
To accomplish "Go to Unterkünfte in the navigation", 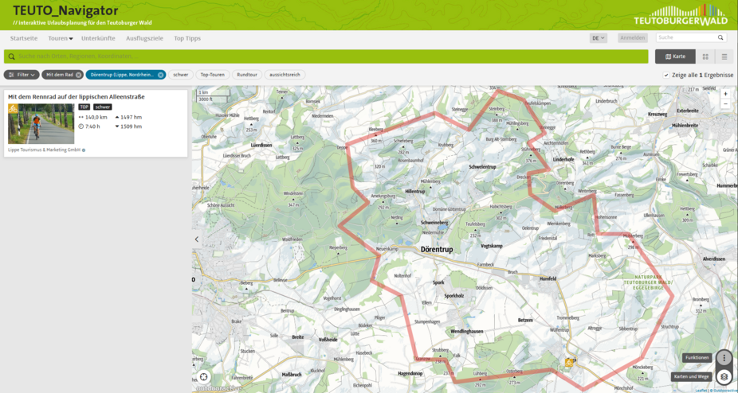I will coord(98,38).
